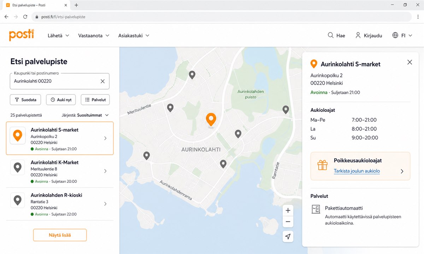Reload the page with refresh icon

(25, 17)
